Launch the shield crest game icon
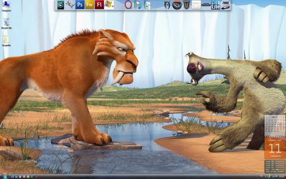The image size is (286, 179). [x=186, y=5]
